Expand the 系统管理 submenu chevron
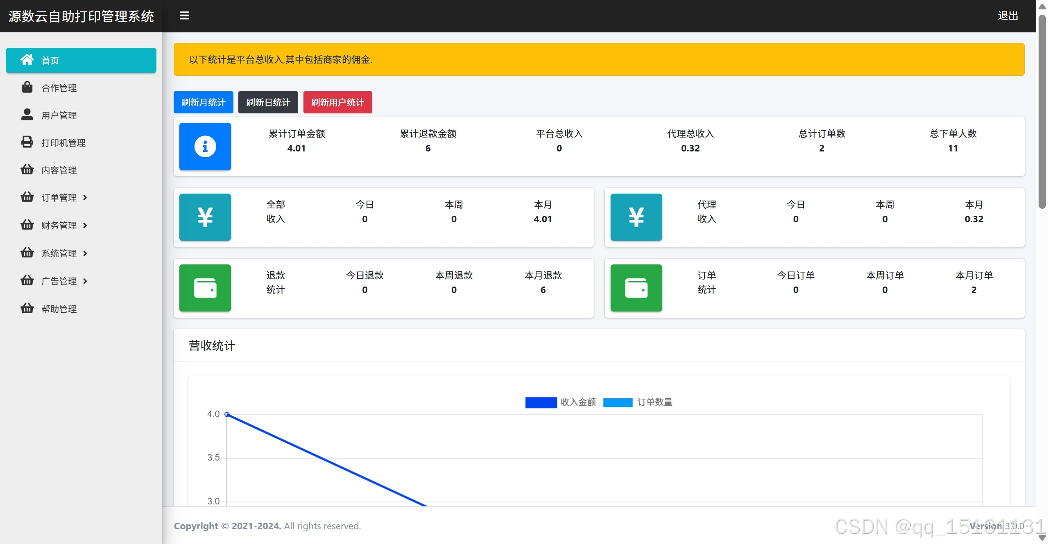 [x=85, y=253]
